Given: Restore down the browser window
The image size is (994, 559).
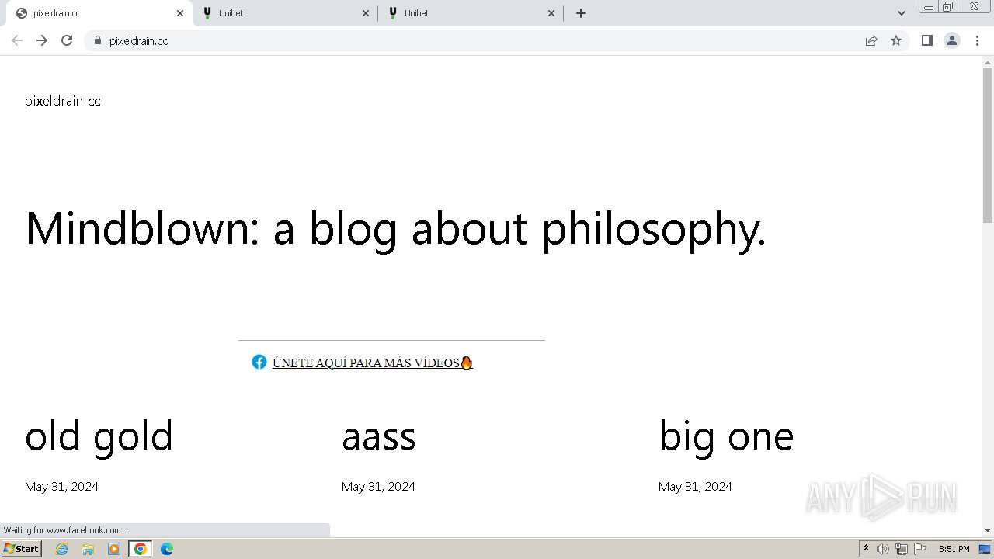Looking at the screenshot, I should coord(948,6).
